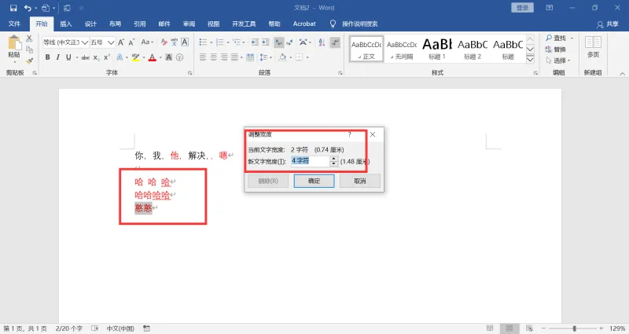Image resolution: width=629 pixels, height=334 pixels.
Task: Click the text highlight color swatch
Action: 135,57
